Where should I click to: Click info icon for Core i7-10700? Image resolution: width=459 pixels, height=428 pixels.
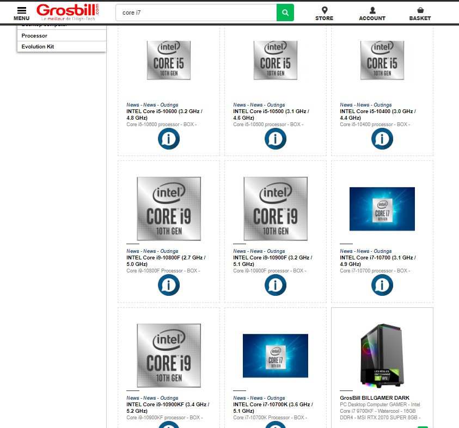382,285
